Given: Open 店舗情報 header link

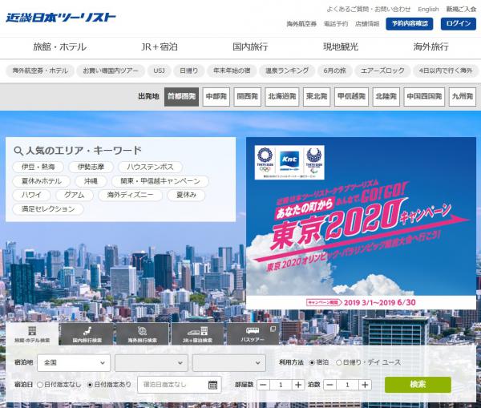Looking at the screenshot, I should point(367,24).
